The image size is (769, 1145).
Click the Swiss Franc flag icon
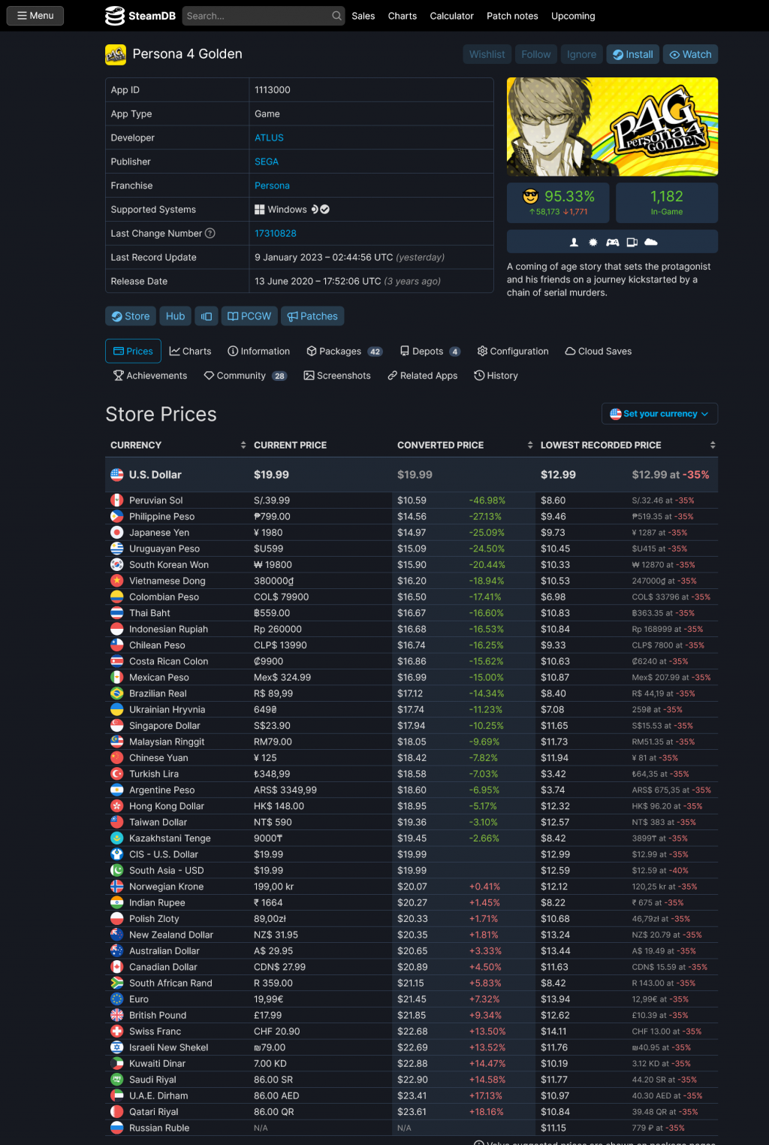pyautogui.click(x=117, y=1032)
